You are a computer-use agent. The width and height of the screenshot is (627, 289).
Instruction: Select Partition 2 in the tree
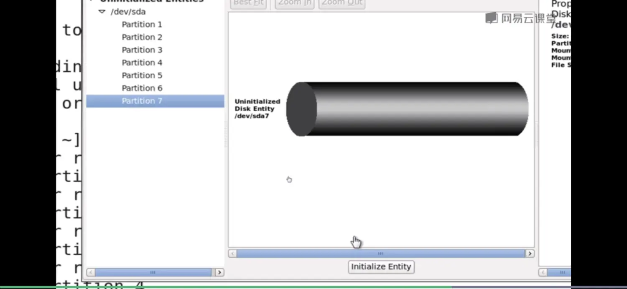pos(142,37)
